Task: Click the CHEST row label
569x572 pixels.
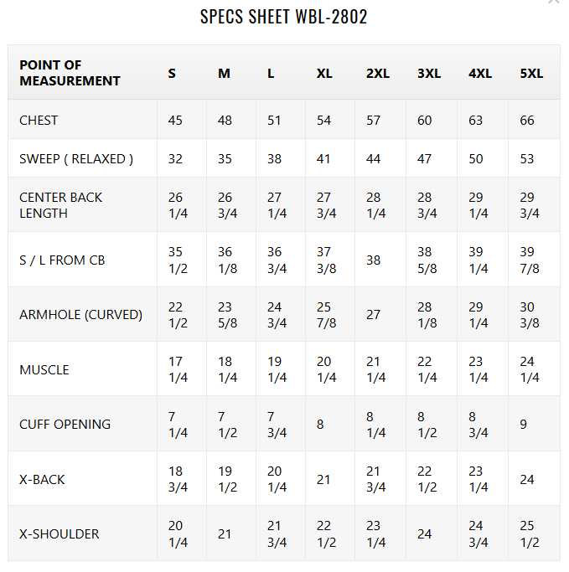Action: [x=39, y=120]
